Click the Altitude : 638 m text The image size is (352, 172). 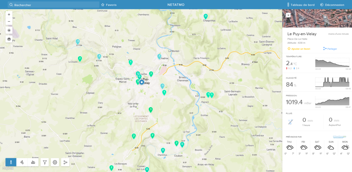coord(296,43)
